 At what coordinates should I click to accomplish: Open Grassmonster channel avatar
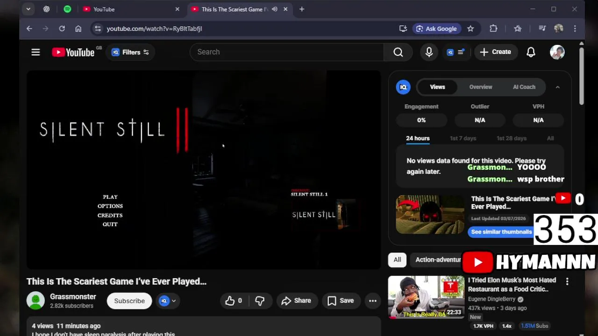36,301
